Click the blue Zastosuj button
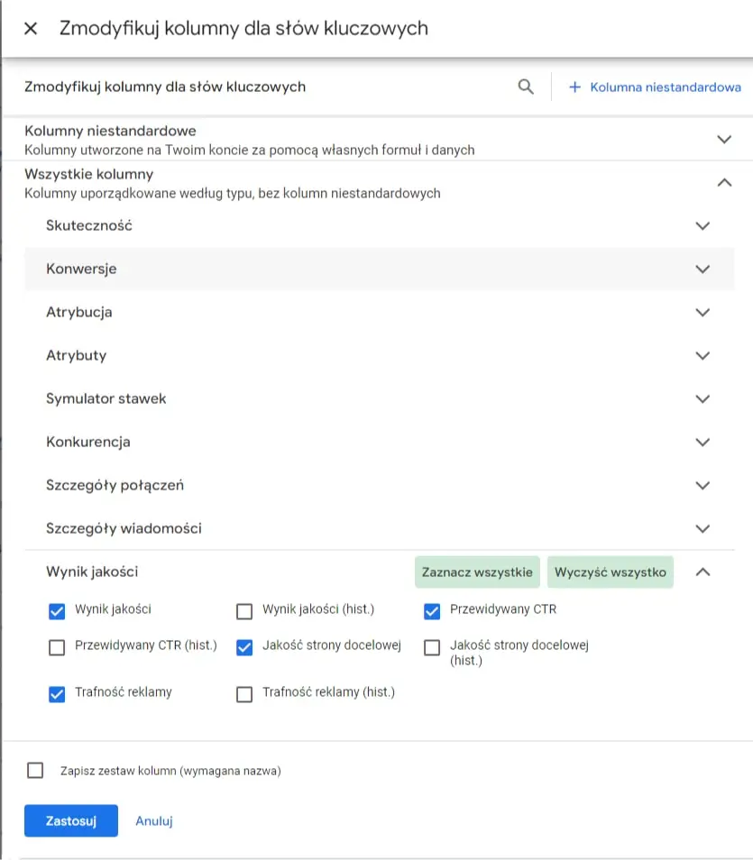Viewport: 753px width, 860px height. click(x=71, y=821)
